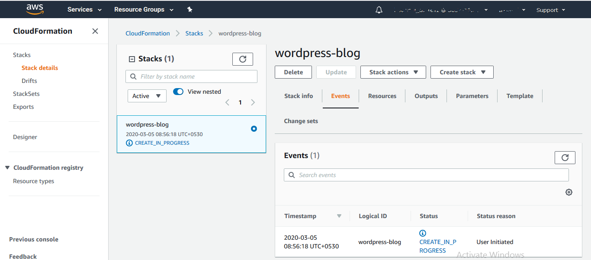591x260 pixels.
Task: Go to next page of stacks
Action: click(253, 102)
